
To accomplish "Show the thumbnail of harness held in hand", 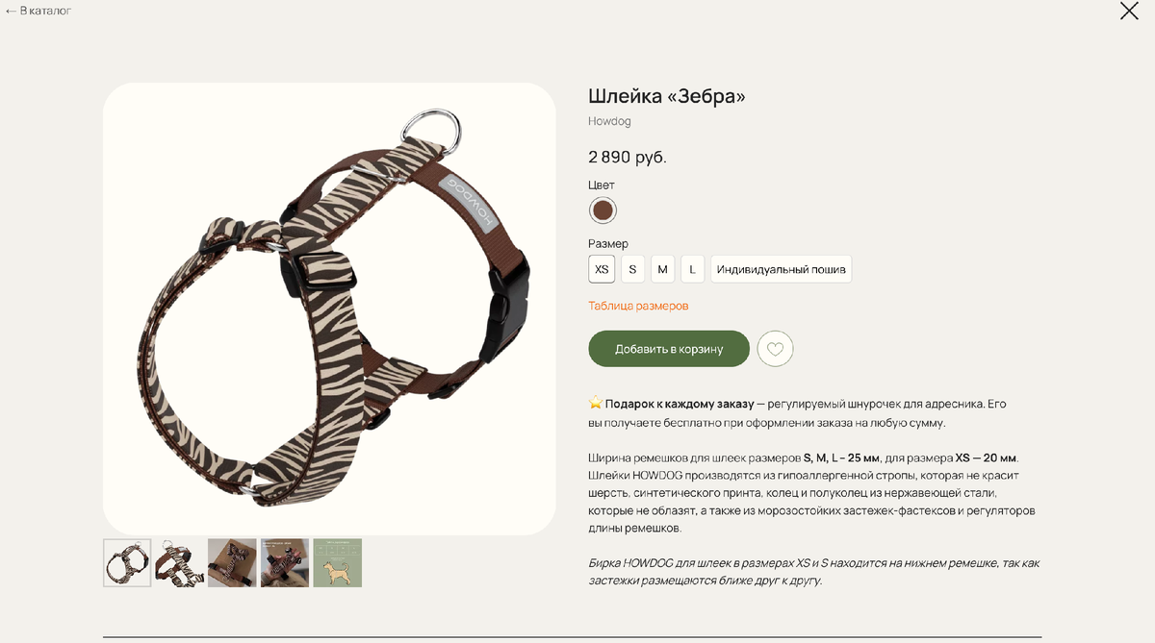I will [x=285, y=562].
